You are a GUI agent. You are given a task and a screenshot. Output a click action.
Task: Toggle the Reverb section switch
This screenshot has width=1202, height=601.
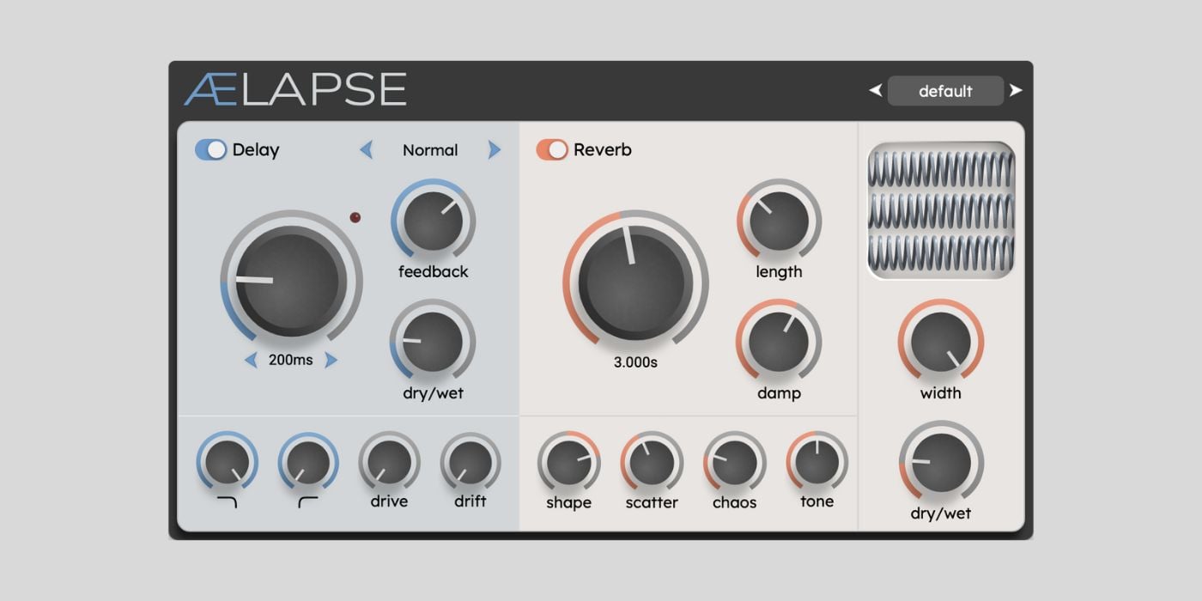point(552,150)
